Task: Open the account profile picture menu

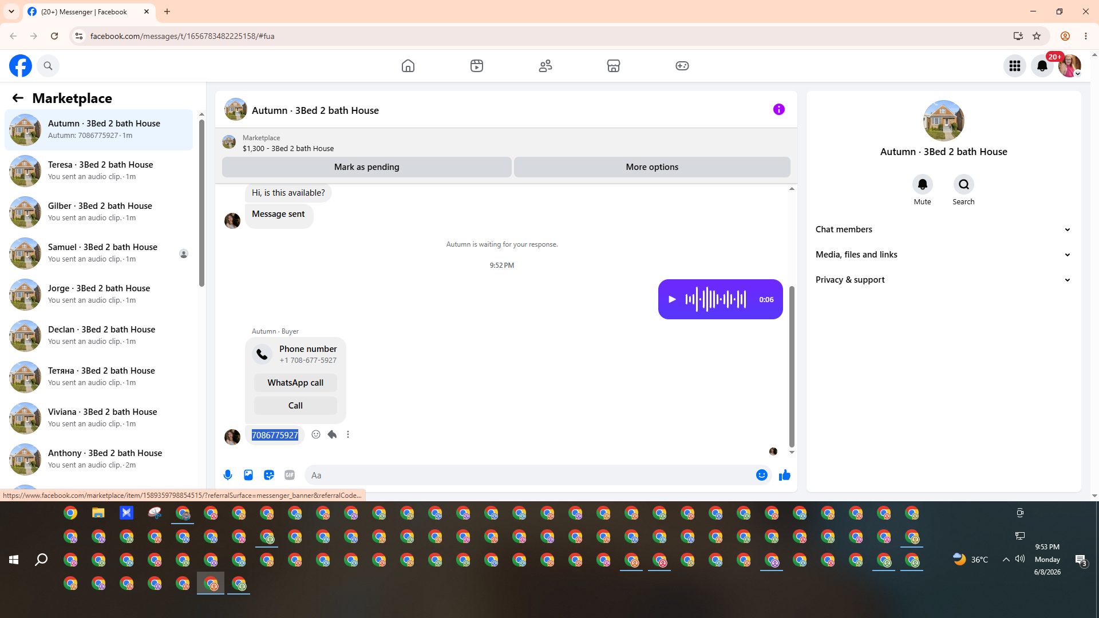Action: [x=1069, y=66]
